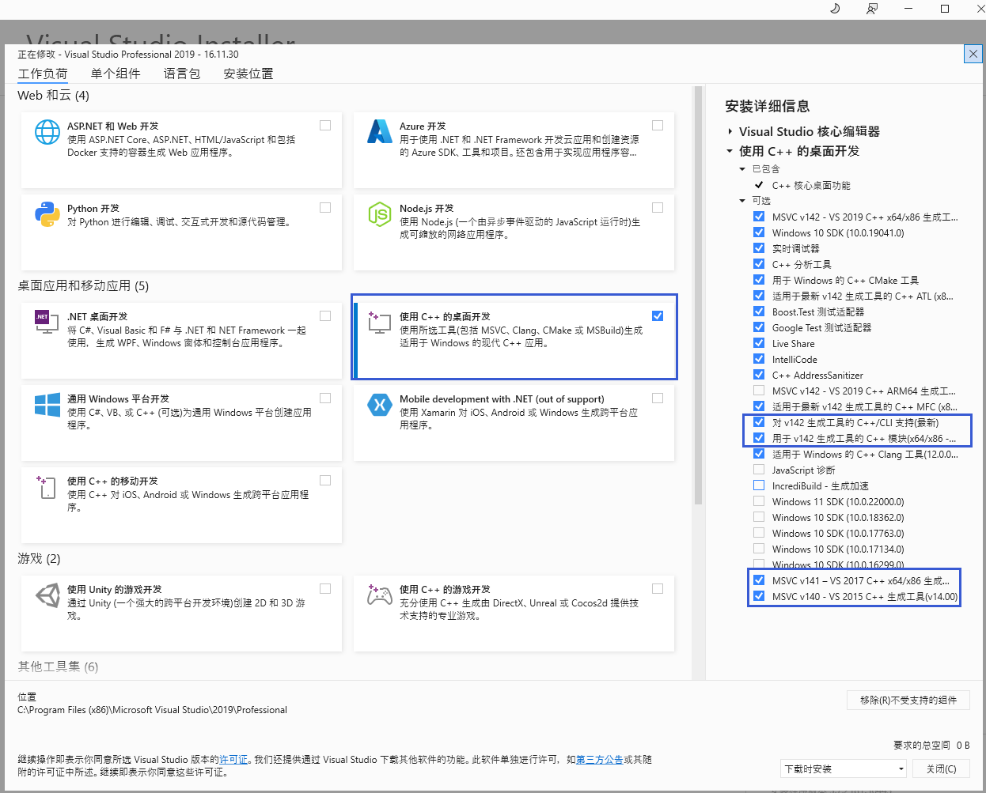Uncheck C++ profiling tools component
The image size is (986, 793).
759,264
